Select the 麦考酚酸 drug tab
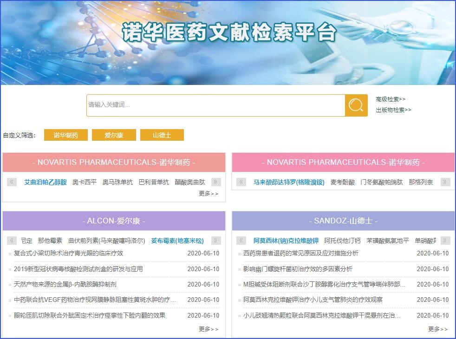Screen dimensions: 456x339 (342, 183)
